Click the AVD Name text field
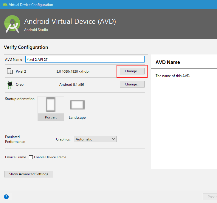 [85, 59]
